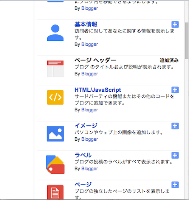Click the blue person profile icon for 基本情報
Image resolution: width=189 pixels, height=200 pixels.
55,33
